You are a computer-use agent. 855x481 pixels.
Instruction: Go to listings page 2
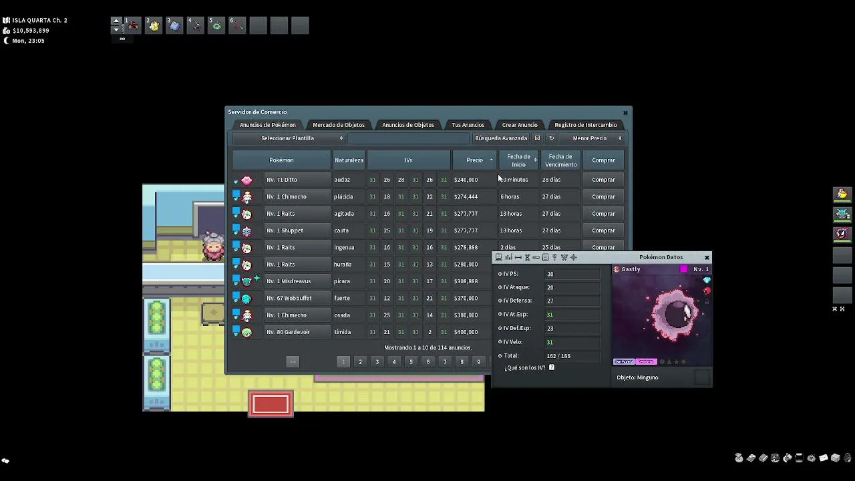pos(360,362)
